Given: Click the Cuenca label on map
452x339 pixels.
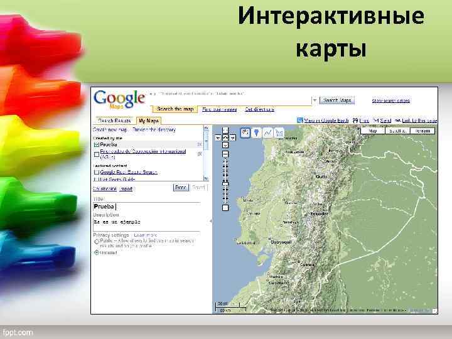Looking at the screenshot, I should [x=307, y=264].
